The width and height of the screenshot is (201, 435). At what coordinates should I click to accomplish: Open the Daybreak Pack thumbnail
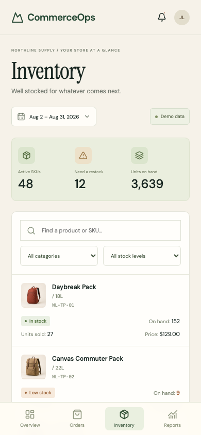33,295
